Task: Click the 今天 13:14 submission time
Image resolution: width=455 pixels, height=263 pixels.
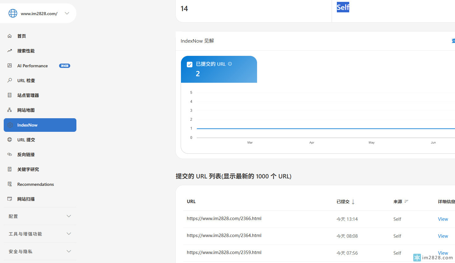Action: [347, 219]
